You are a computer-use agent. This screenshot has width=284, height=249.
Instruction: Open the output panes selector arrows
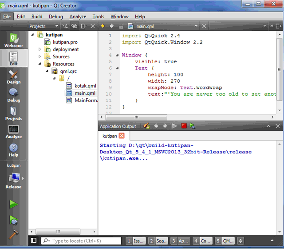(x=241, y=241)
